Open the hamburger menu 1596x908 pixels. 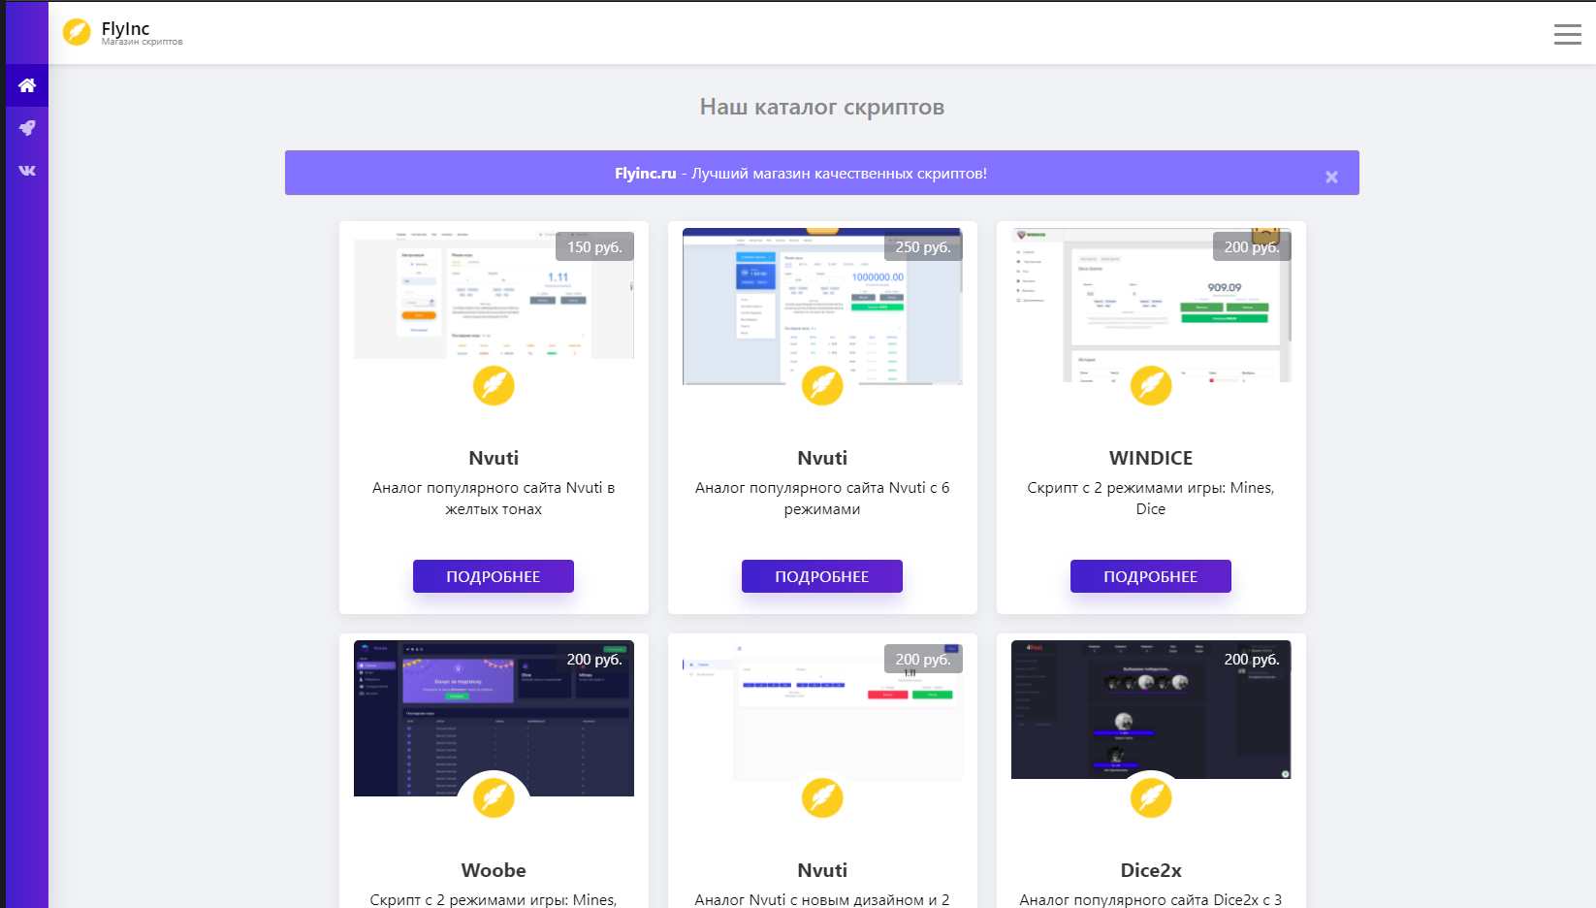[1567, 35]
